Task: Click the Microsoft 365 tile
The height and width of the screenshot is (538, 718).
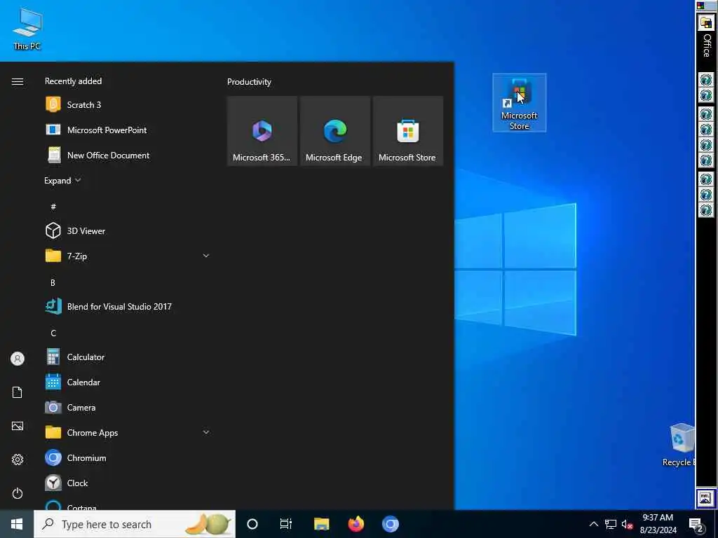Action: tap(262, 131)
